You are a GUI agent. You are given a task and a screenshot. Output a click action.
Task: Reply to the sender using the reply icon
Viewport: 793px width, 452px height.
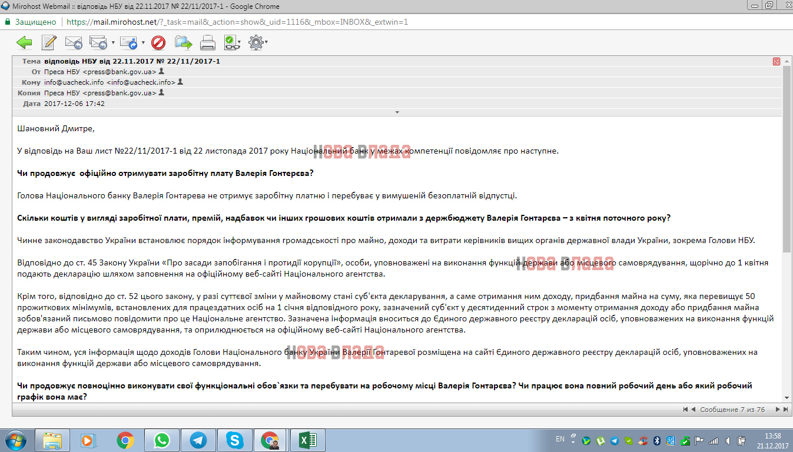pyautogui.click(x=73, y=42)
